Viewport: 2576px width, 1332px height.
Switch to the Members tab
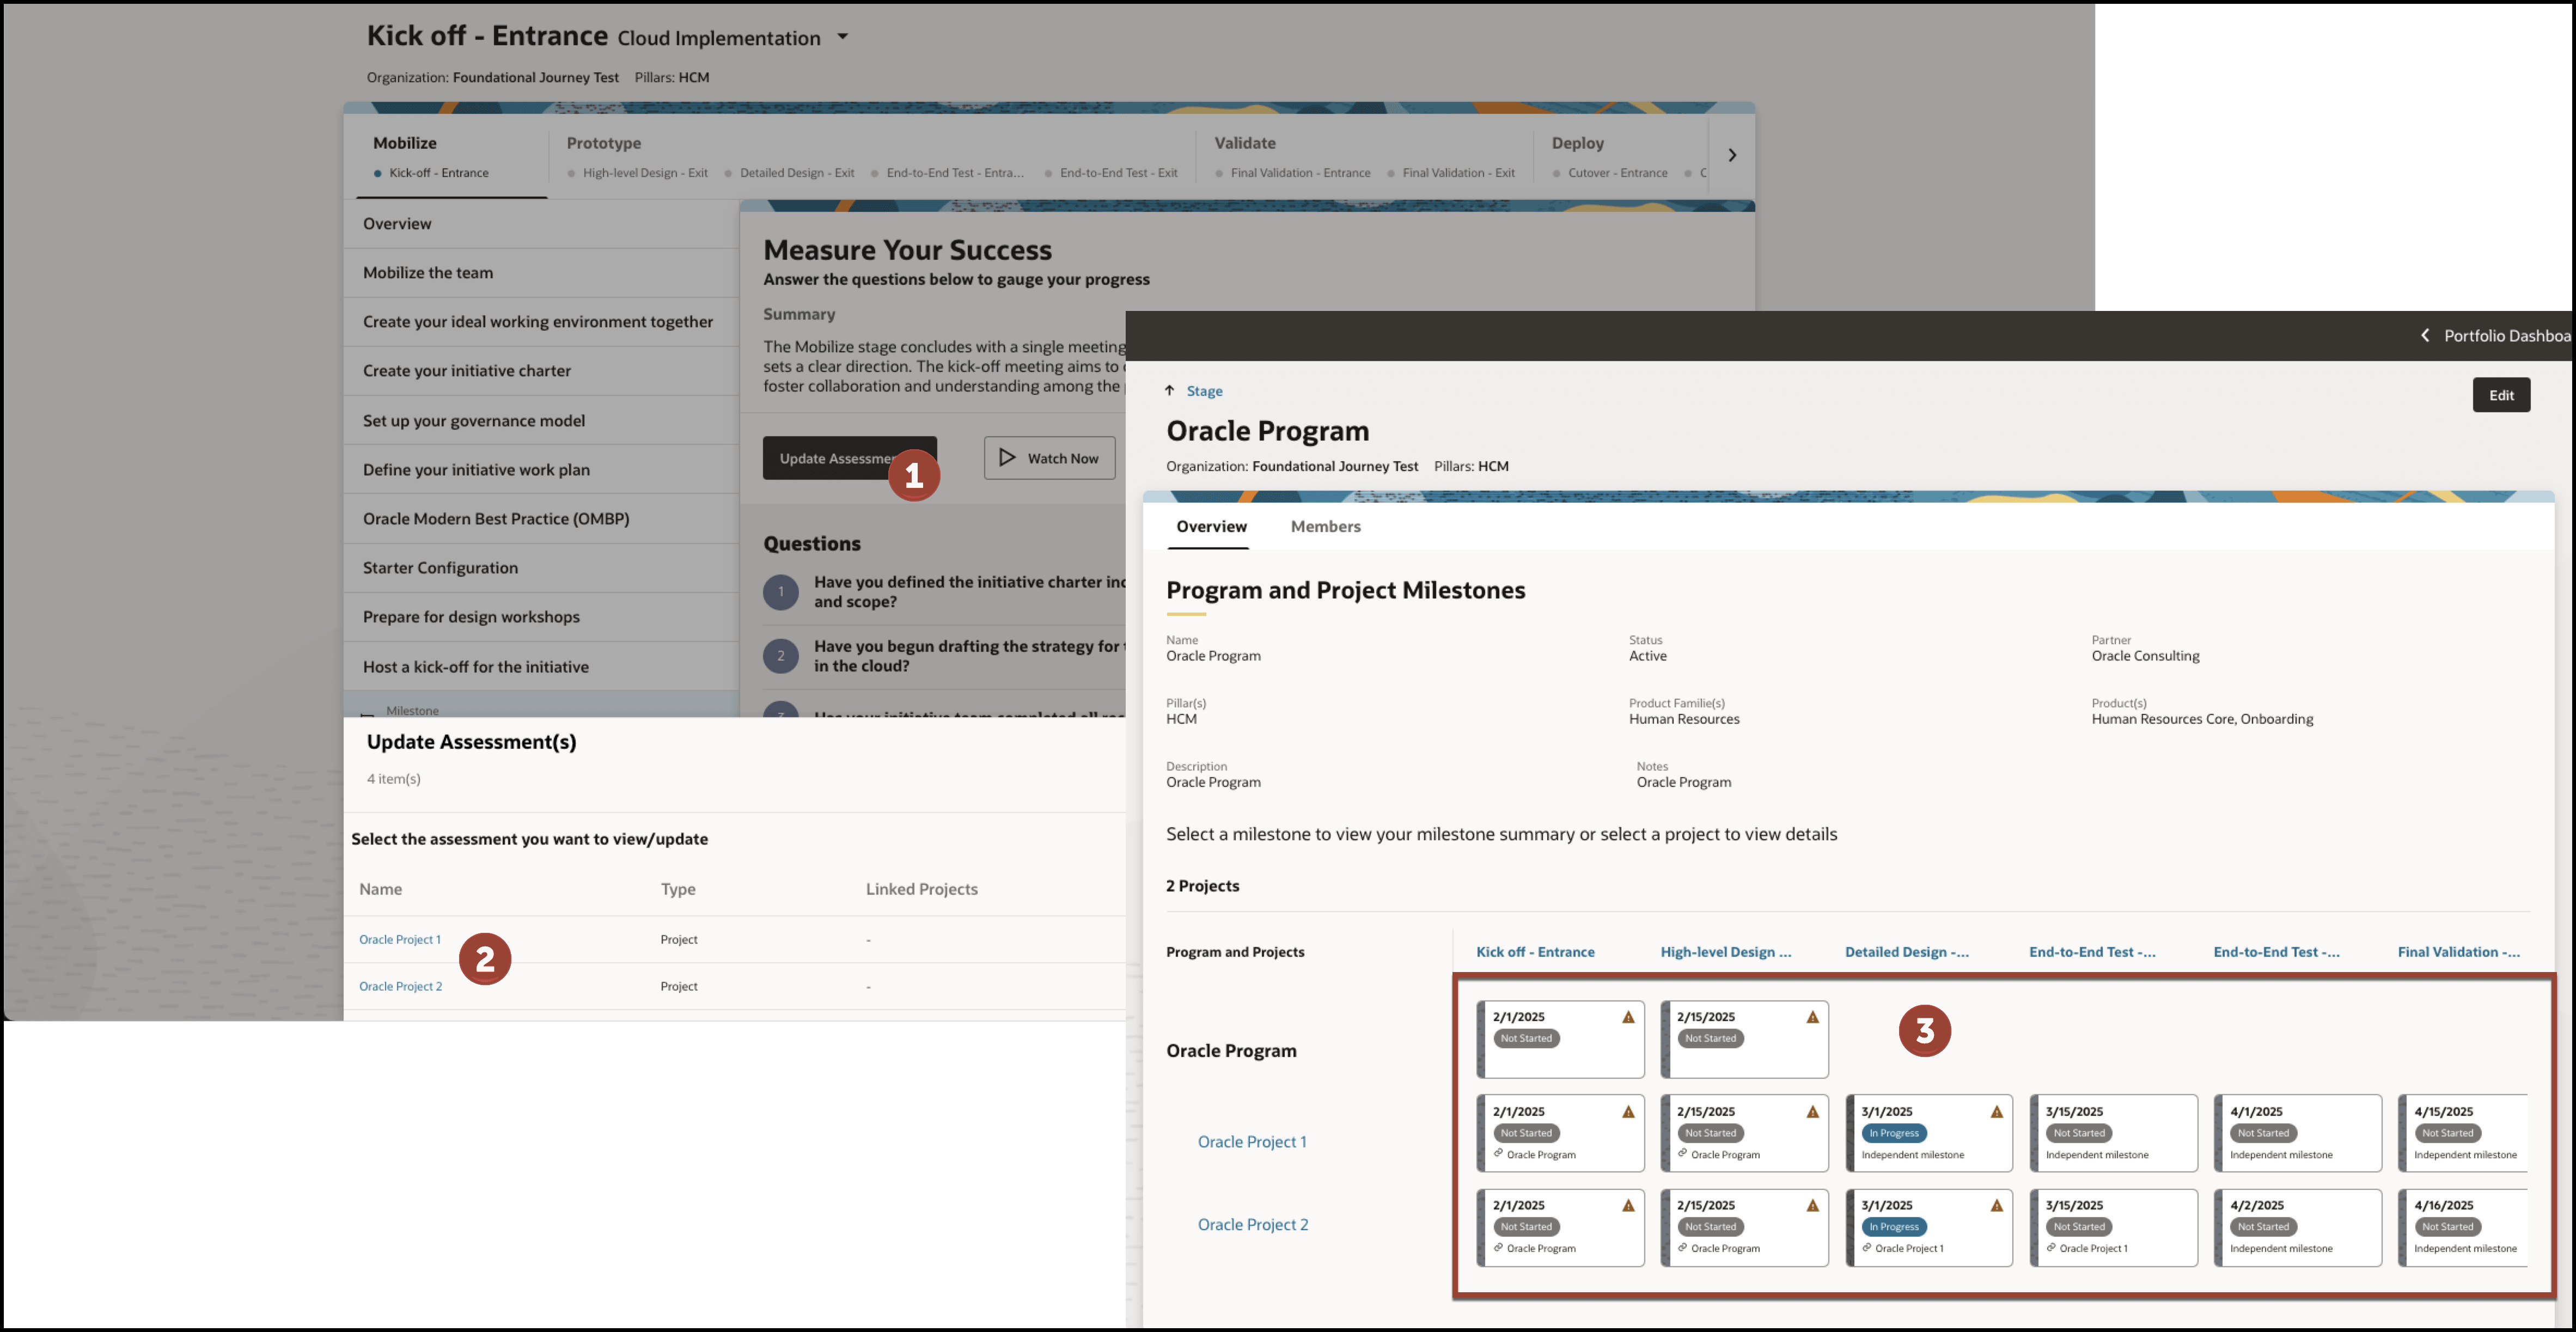pos(1325,527)
